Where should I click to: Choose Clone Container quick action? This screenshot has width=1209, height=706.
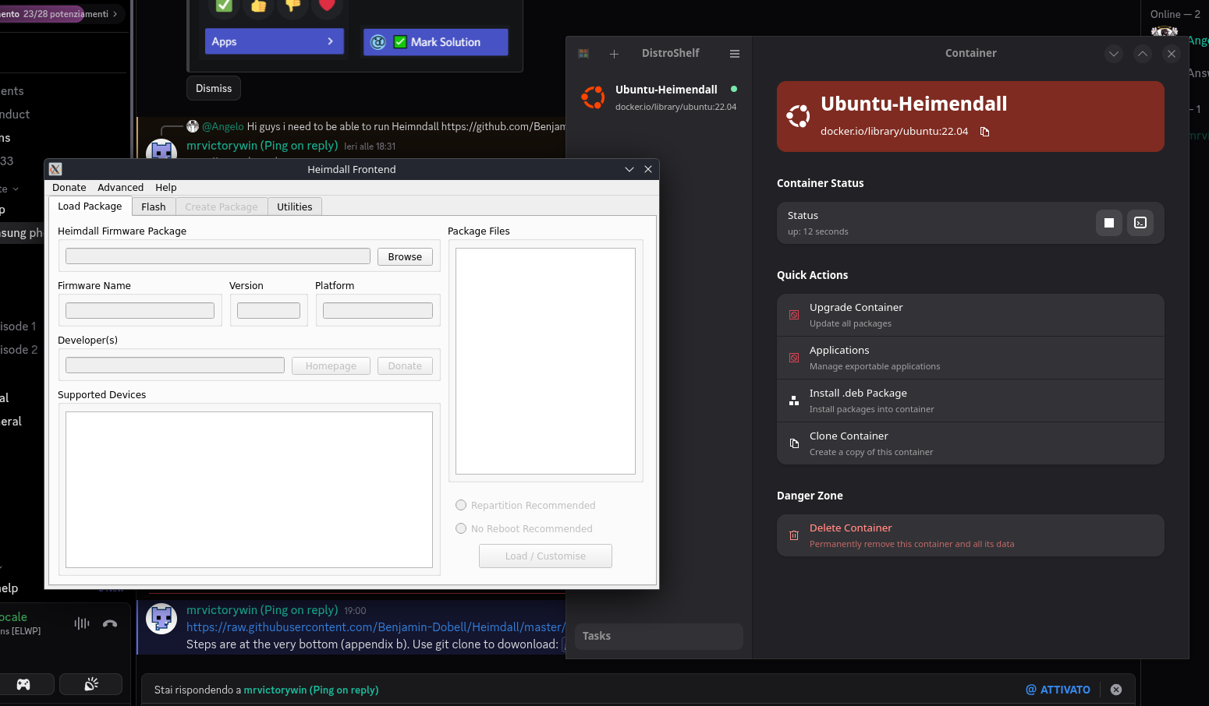970,443
